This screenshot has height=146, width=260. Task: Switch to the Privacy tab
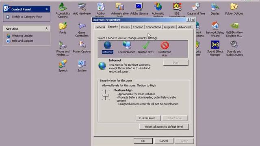click(x=125, y=27)
